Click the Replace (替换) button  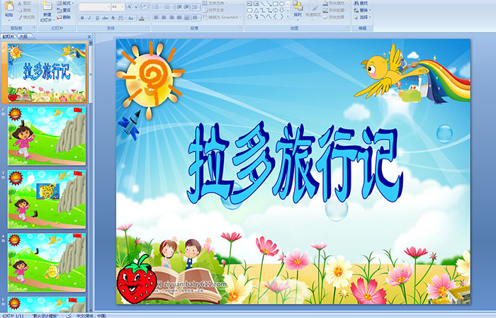(361, 11)
